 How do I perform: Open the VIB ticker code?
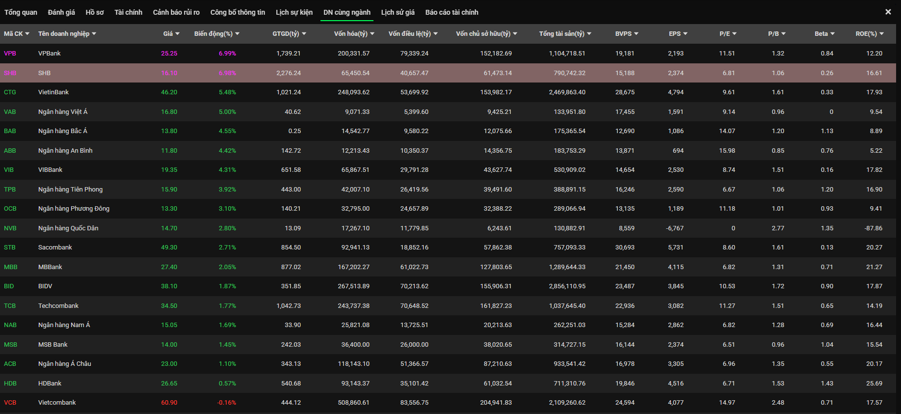tap(9, 170)
